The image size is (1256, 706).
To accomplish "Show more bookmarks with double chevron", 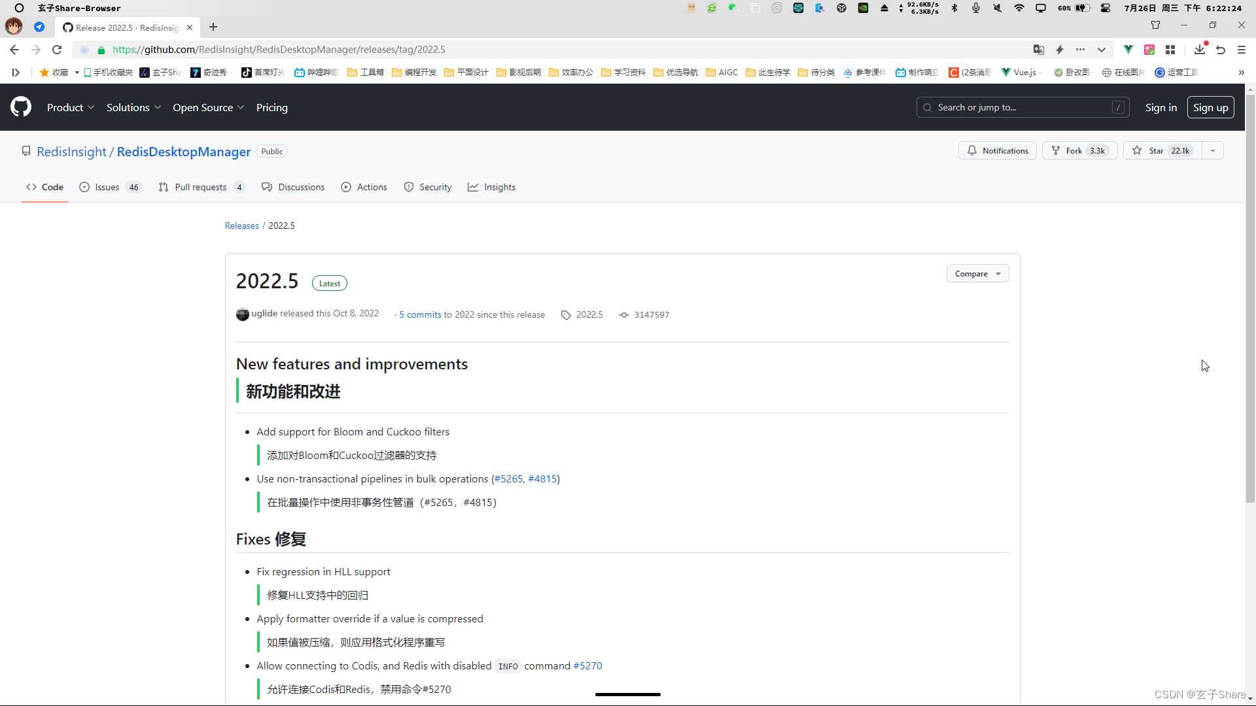I will (1242, 73).
